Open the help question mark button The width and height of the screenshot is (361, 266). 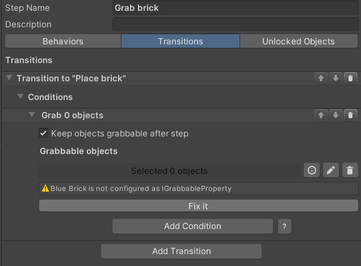[285, 226]
